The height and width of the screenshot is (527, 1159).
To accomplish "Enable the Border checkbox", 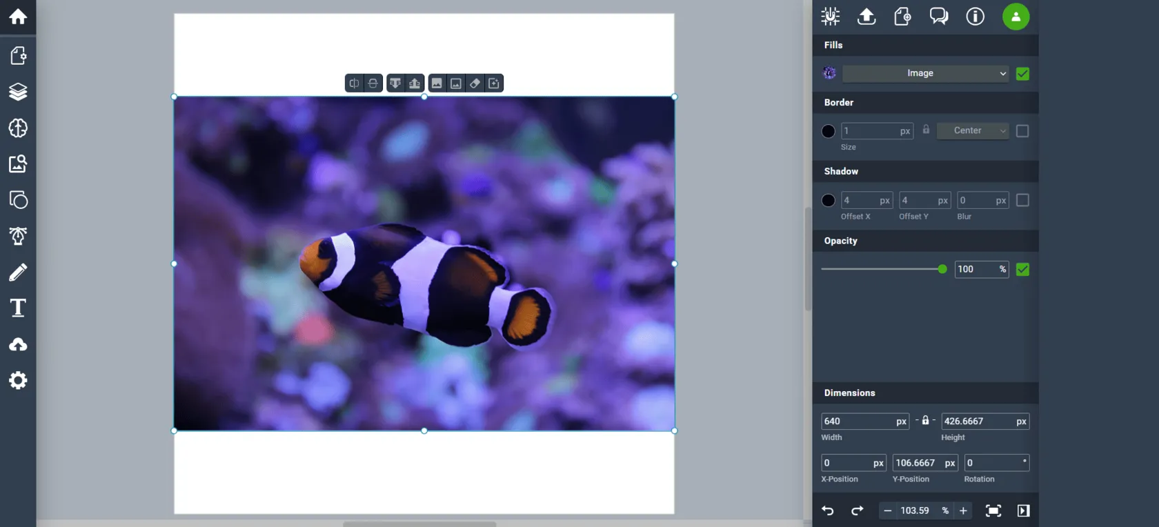I will pos(1022,131).
